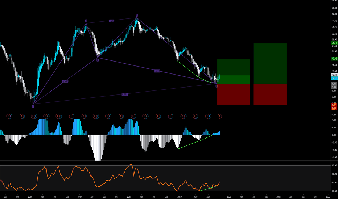Select the green trend line on the RSI pane
The height and width of the screenshot is (199, 338).
tap(207, 189)
